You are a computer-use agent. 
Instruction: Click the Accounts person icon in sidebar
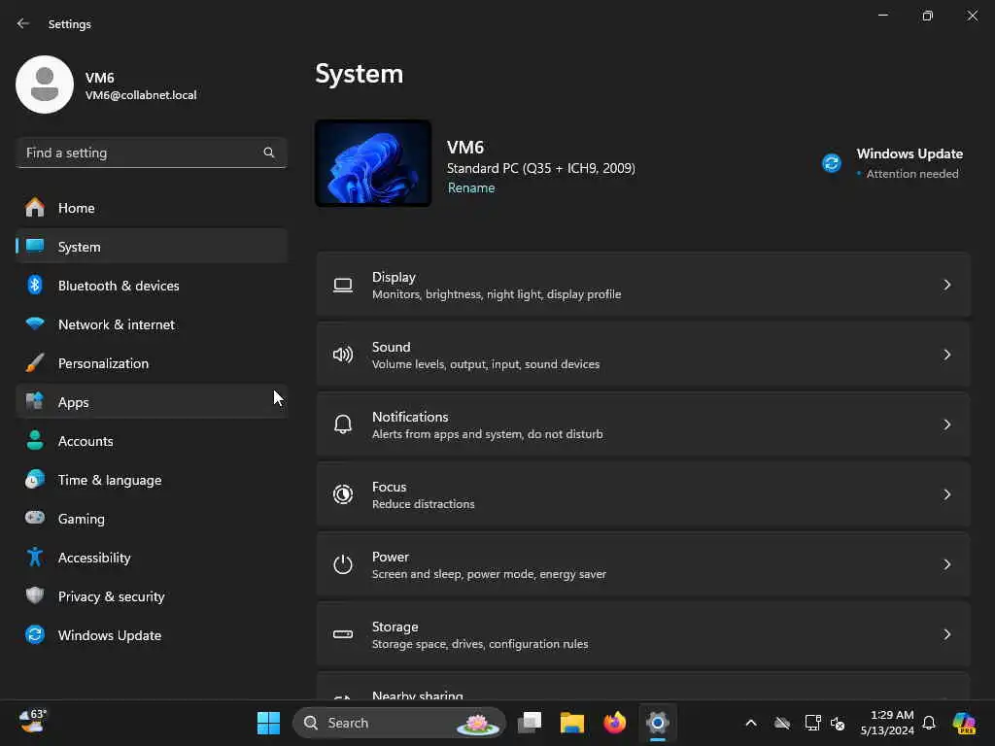35,440
